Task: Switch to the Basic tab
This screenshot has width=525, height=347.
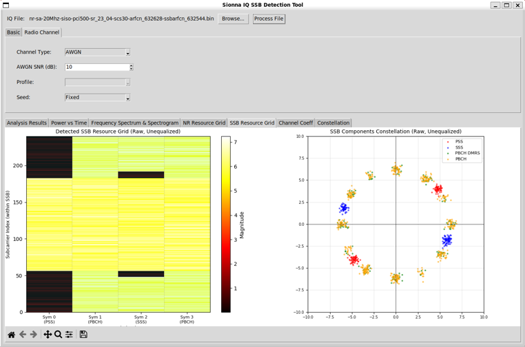Action: click(14, 32)
